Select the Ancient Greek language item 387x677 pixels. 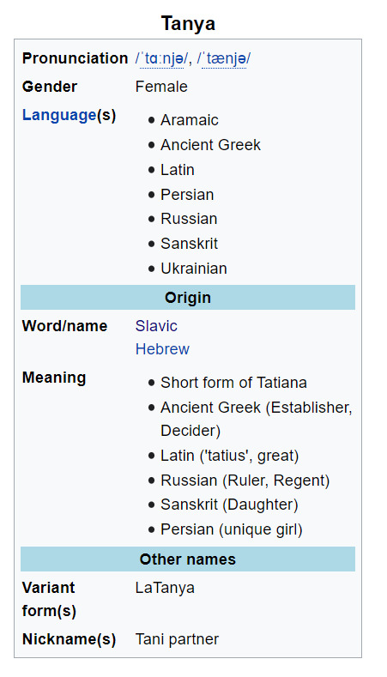211,145
